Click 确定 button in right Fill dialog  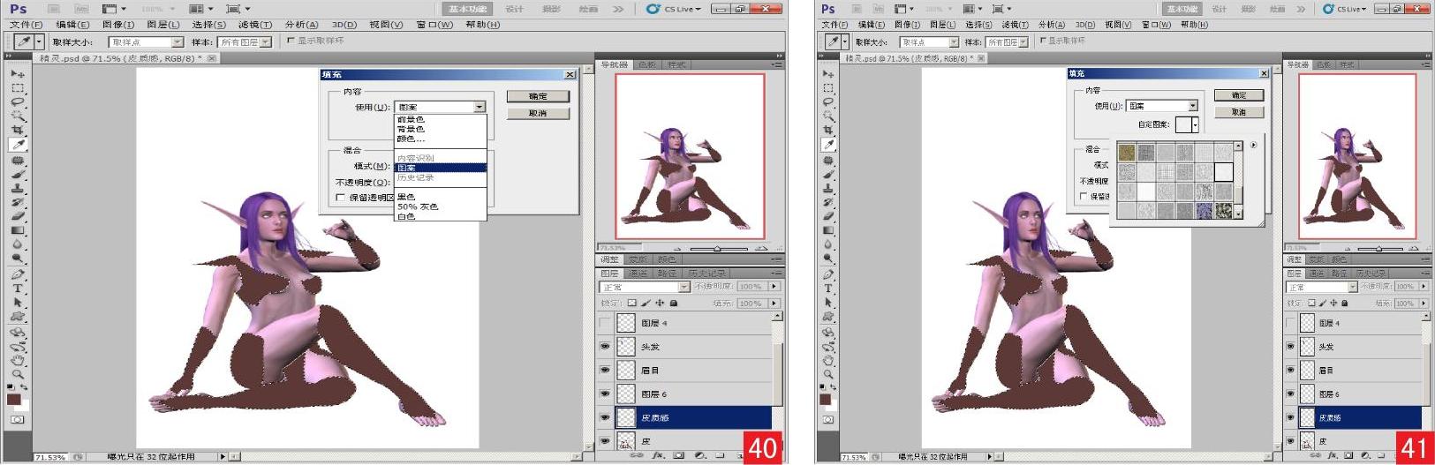click(1239, 95)
